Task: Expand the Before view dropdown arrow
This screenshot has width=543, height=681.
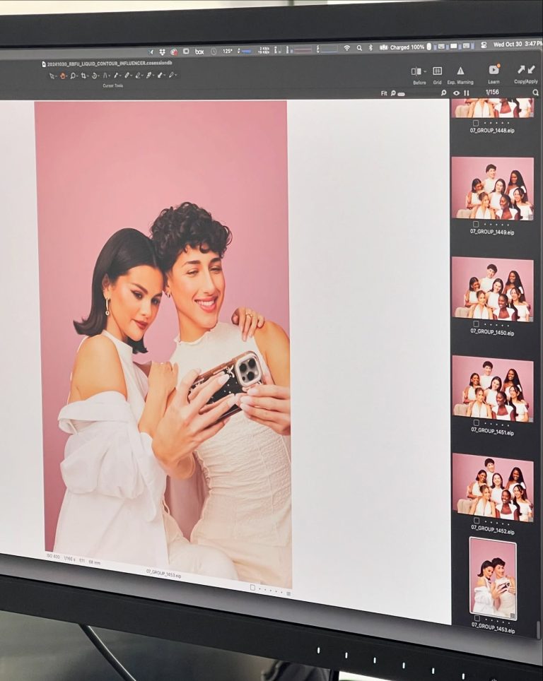Action: pos(425,71)
